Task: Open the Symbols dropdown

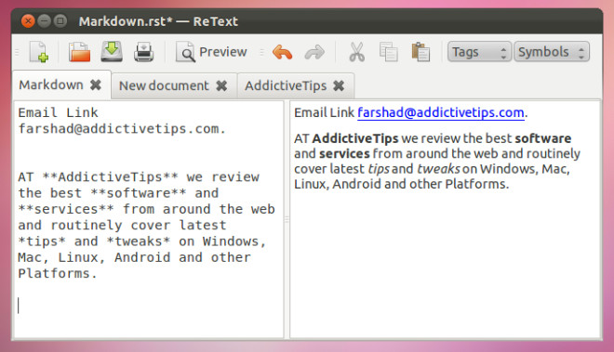Action: pyautogui.click(x=552, y=52)
